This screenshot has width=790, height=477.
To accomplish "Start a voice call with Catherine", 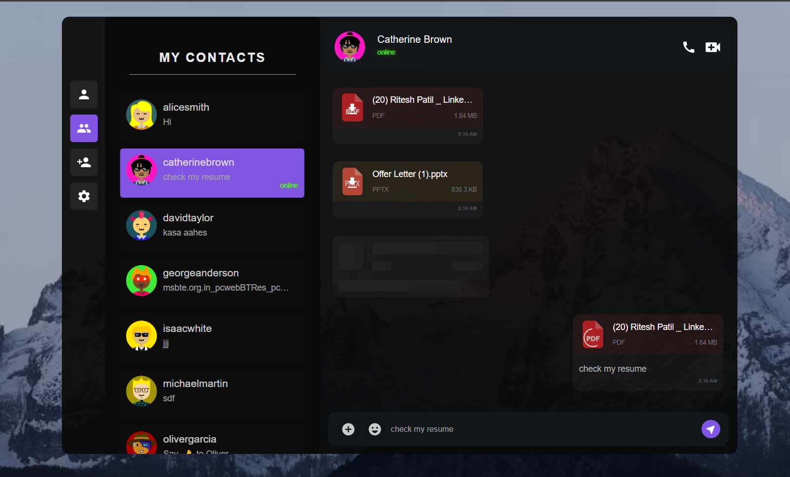I will coord(688,47).
